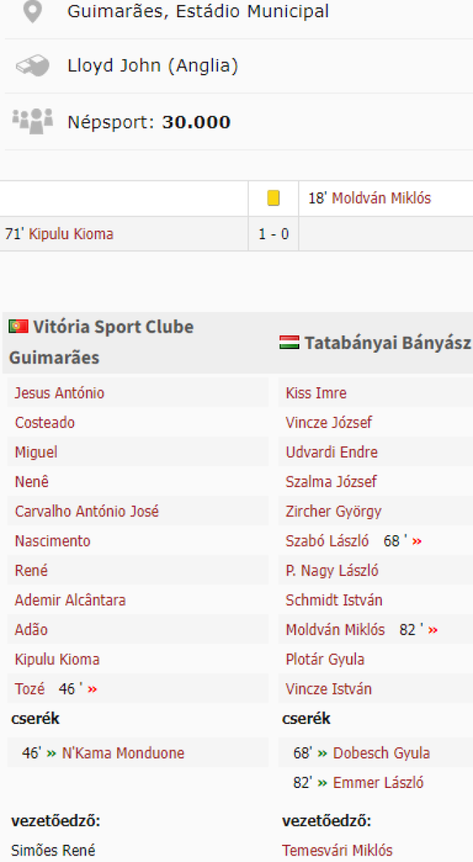Click the 1 - 0 score cell

tap(273, 234)
